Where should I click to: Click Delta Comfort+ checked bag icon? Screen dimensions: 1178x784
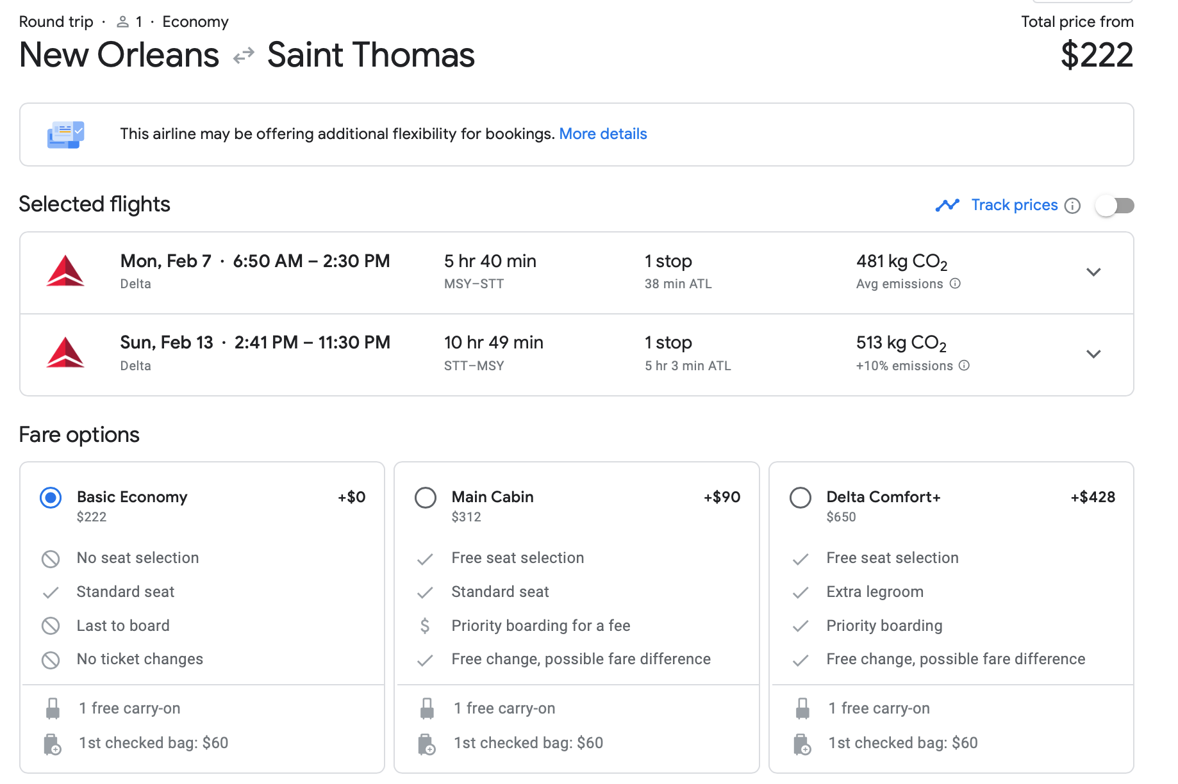pyautogui.click(x=802, y=744)
